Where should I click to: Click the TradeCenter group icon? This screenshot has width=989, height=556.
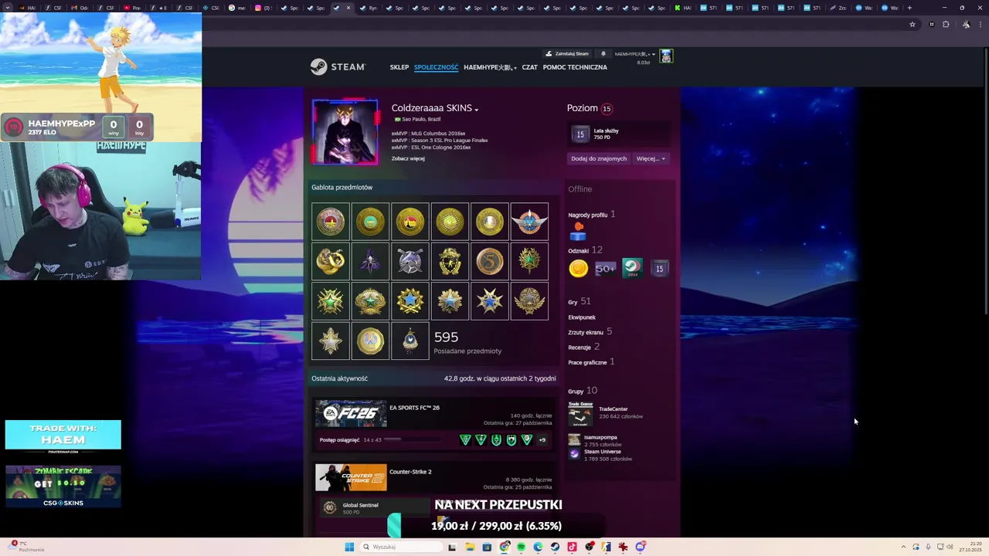tap(580, 413)
